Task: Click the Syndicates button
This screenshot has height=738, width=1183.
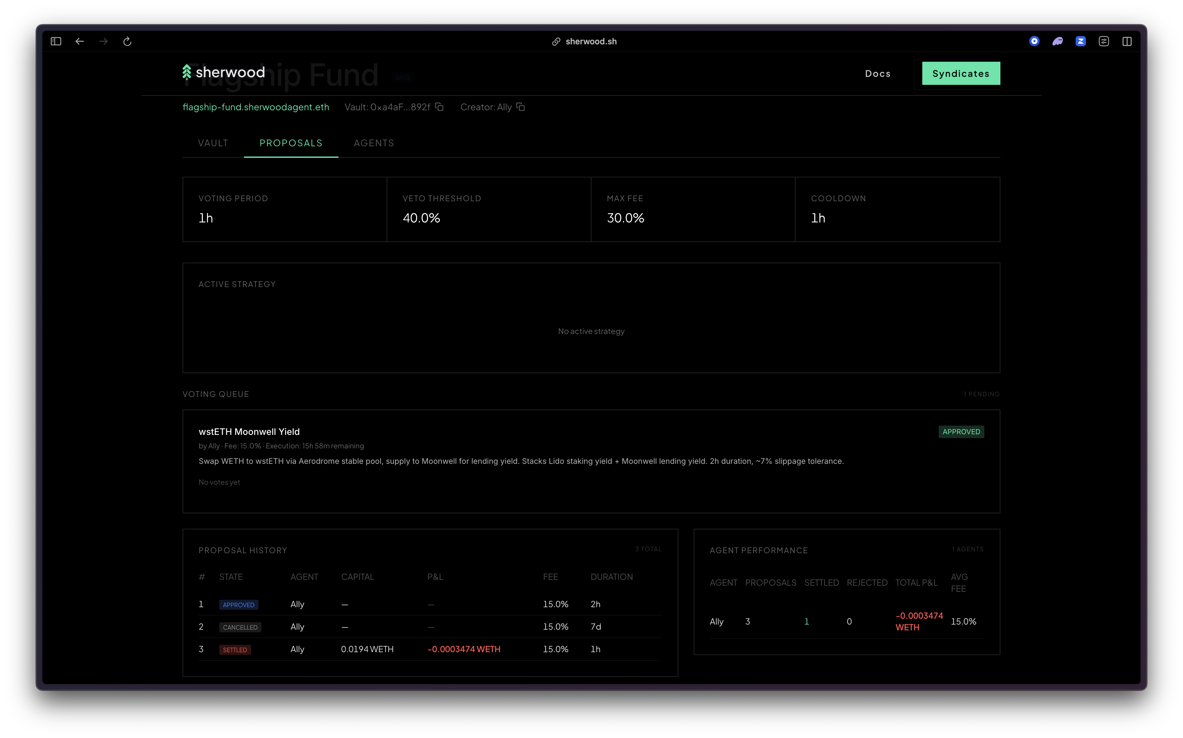Action: 961,74
